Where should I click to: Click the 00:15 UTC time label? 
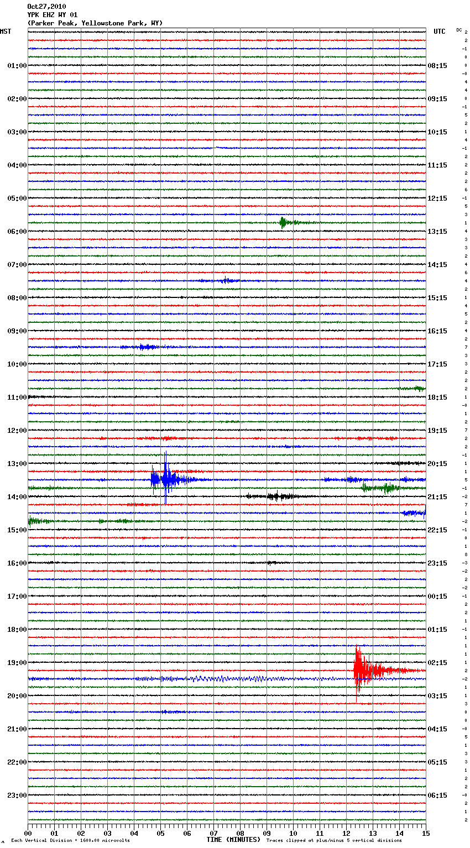[437, 596]
